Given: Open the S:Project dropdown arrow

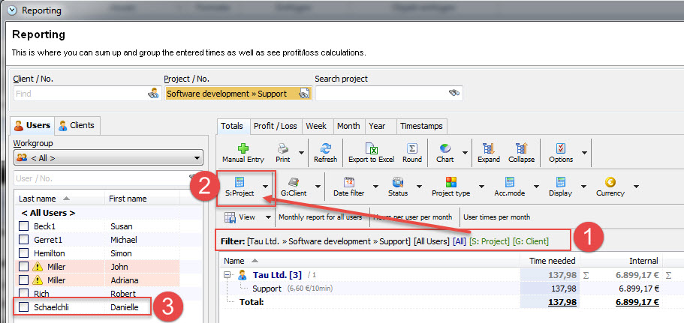Looking at the screenshot, I should (x=266, y=187).
